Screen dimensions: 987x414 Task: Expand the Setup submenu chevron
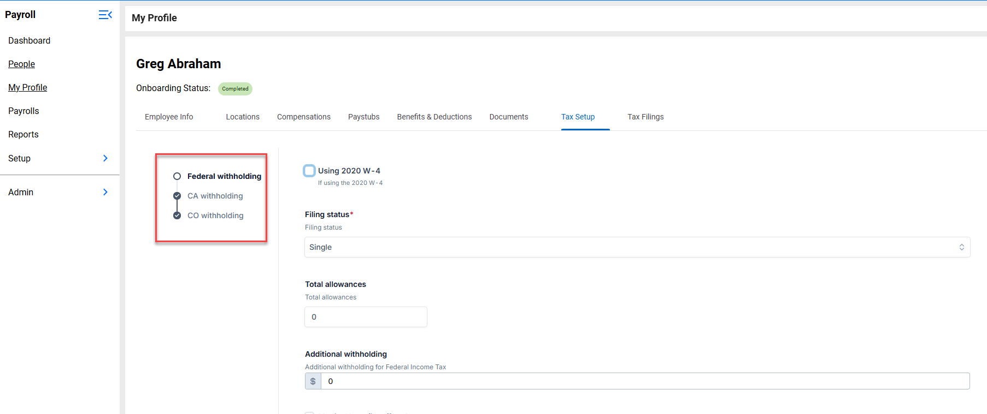pos(105,158)
